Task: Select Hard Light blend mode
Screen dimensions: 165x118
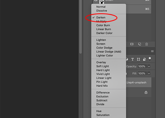Action: 109,70
